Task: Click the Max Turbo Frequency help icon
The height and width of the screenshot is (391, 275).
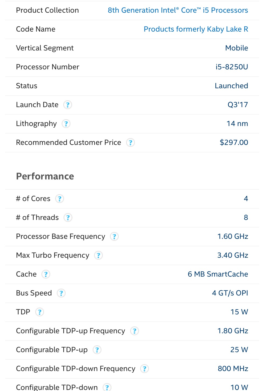Action: pos(98,255)
